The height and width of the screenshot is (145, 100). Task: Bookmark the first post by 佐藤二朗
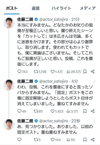pos(85,72)
